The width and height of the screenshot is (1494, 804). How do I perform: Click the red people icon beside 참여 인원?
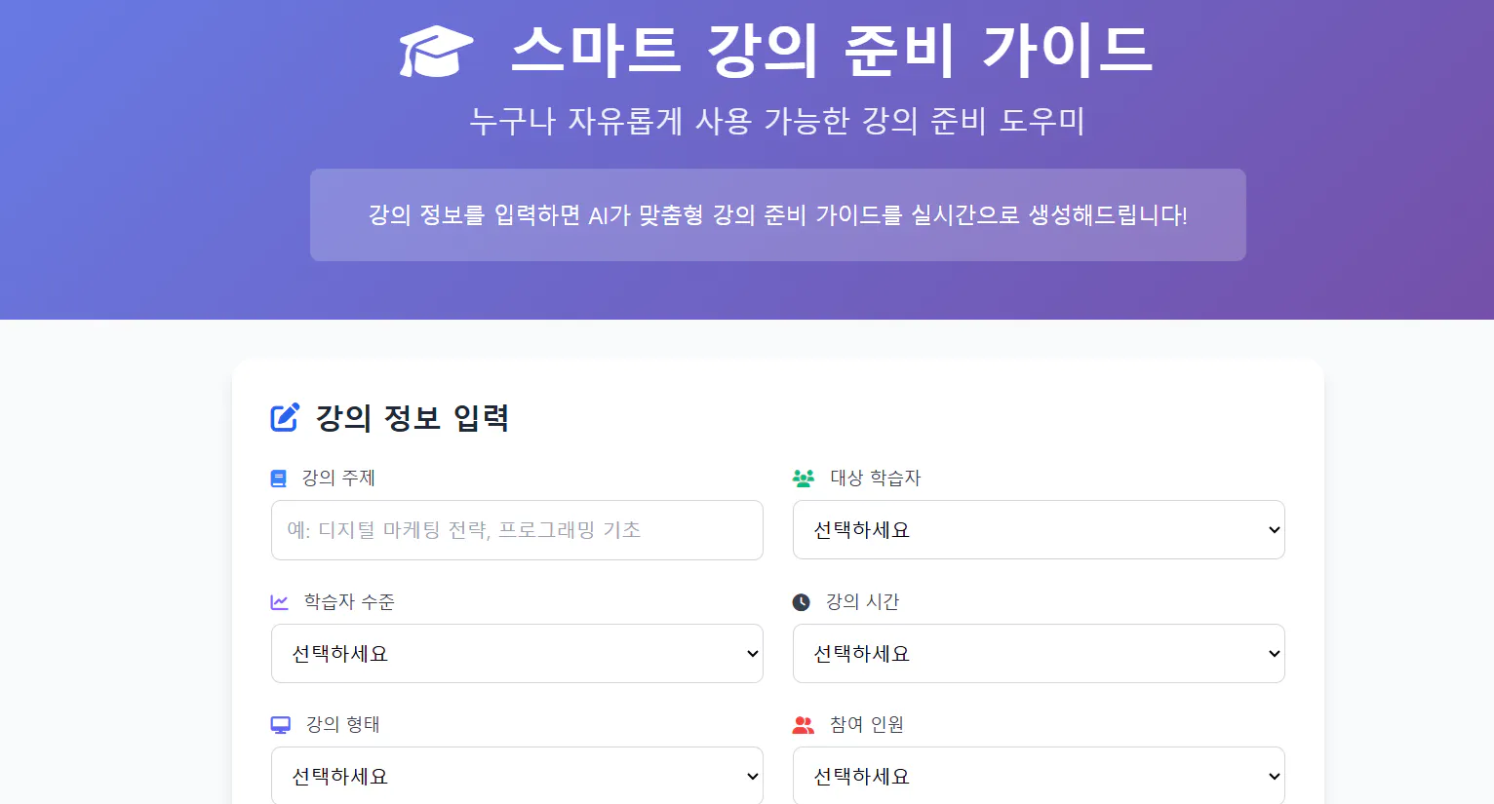click(x=803, y=724)
